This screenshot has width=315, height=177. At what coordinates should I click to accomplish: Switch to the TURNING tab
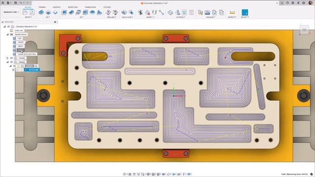pos(42,7)
